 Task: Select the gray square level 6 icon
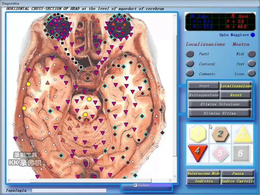coord(241,153)
